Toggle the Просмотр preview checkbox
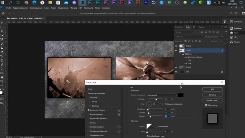The image size is (245, 138). coord(206,105)
